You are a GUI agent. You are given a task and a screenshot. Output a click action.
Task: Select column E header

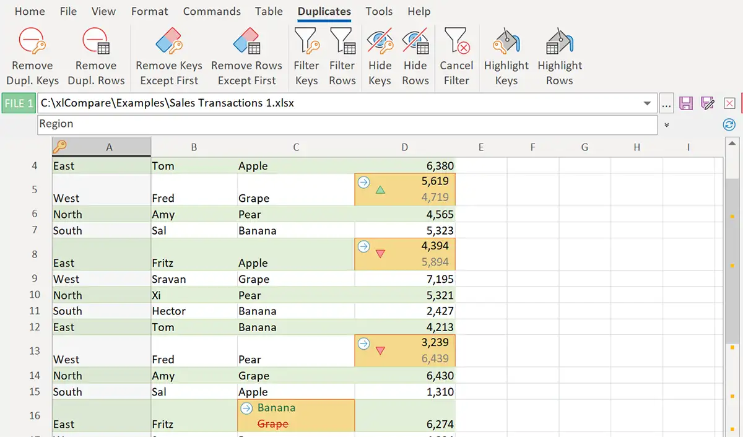point(481,147)
